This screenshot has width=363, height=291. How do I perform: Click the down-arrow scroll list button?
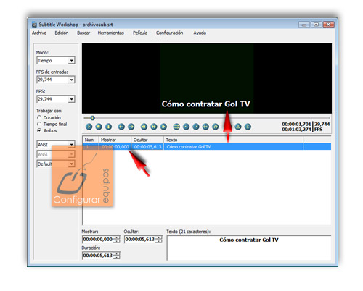pos(108,127)
